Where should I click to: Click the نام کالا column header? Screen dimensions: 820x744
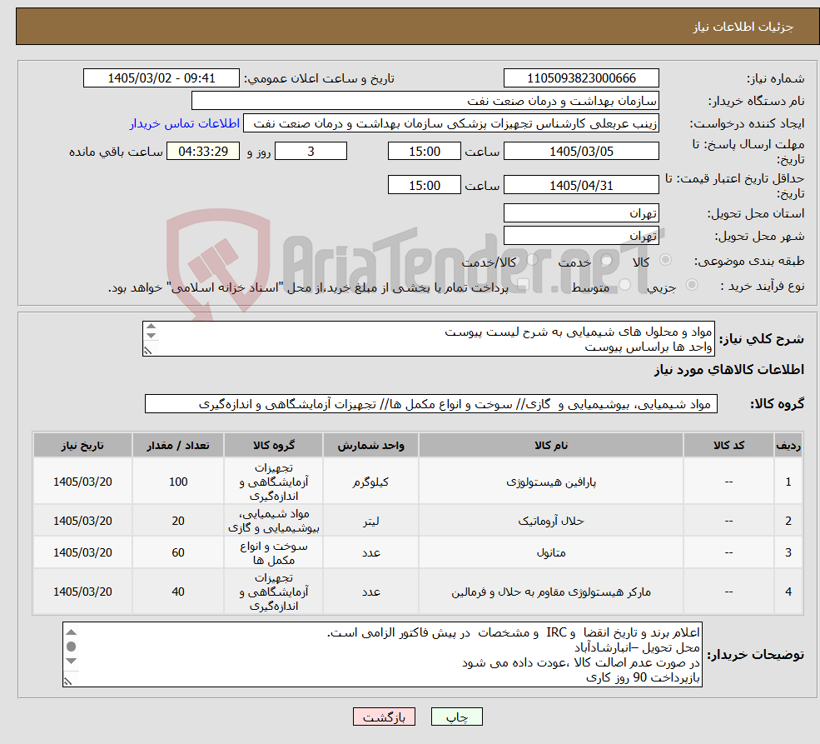point(550,445)
